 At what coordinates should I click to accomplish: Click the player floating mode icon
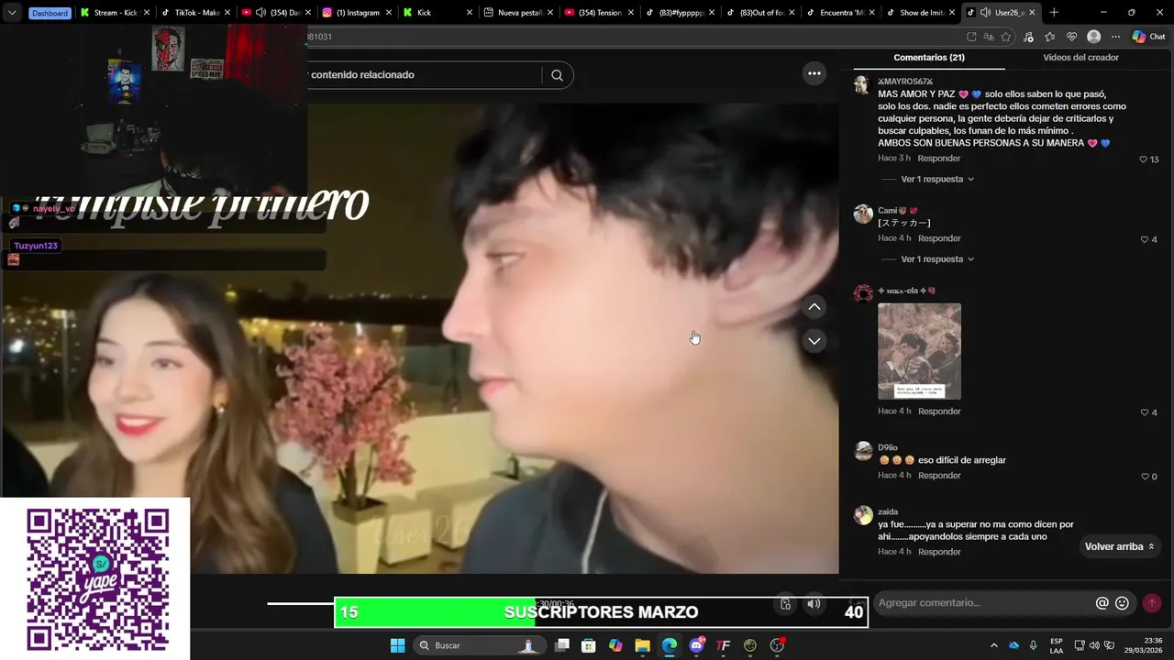785,603
